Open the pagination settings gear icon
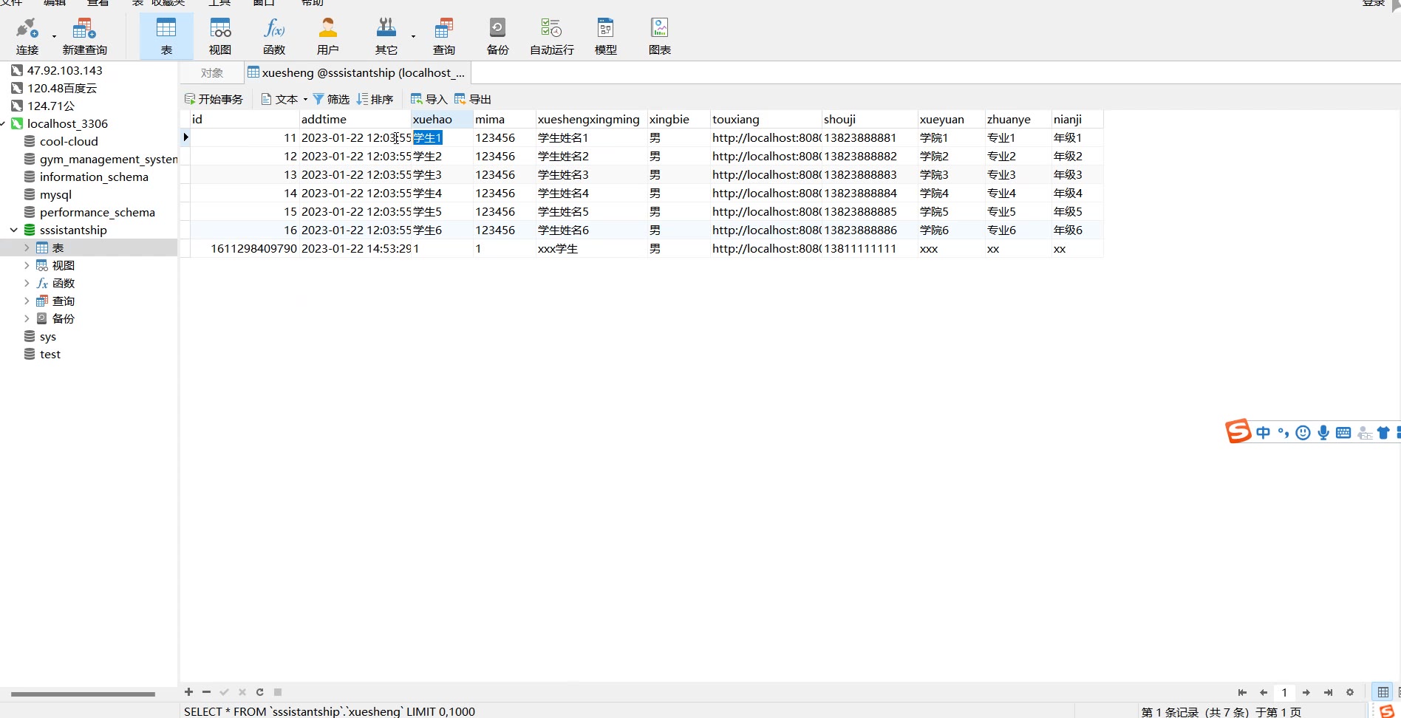Viewport: 1401px width, 718px height. (1350, 693)
